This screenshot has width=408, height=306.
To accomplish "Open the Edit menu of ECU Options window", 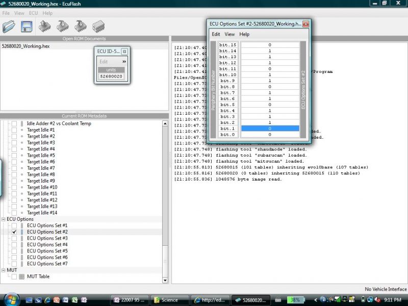I will click(215, 34).
